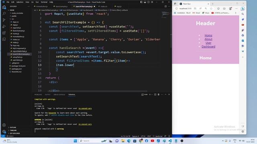
Task: Open YouTube icon in the taskbar
Action: 152,141
